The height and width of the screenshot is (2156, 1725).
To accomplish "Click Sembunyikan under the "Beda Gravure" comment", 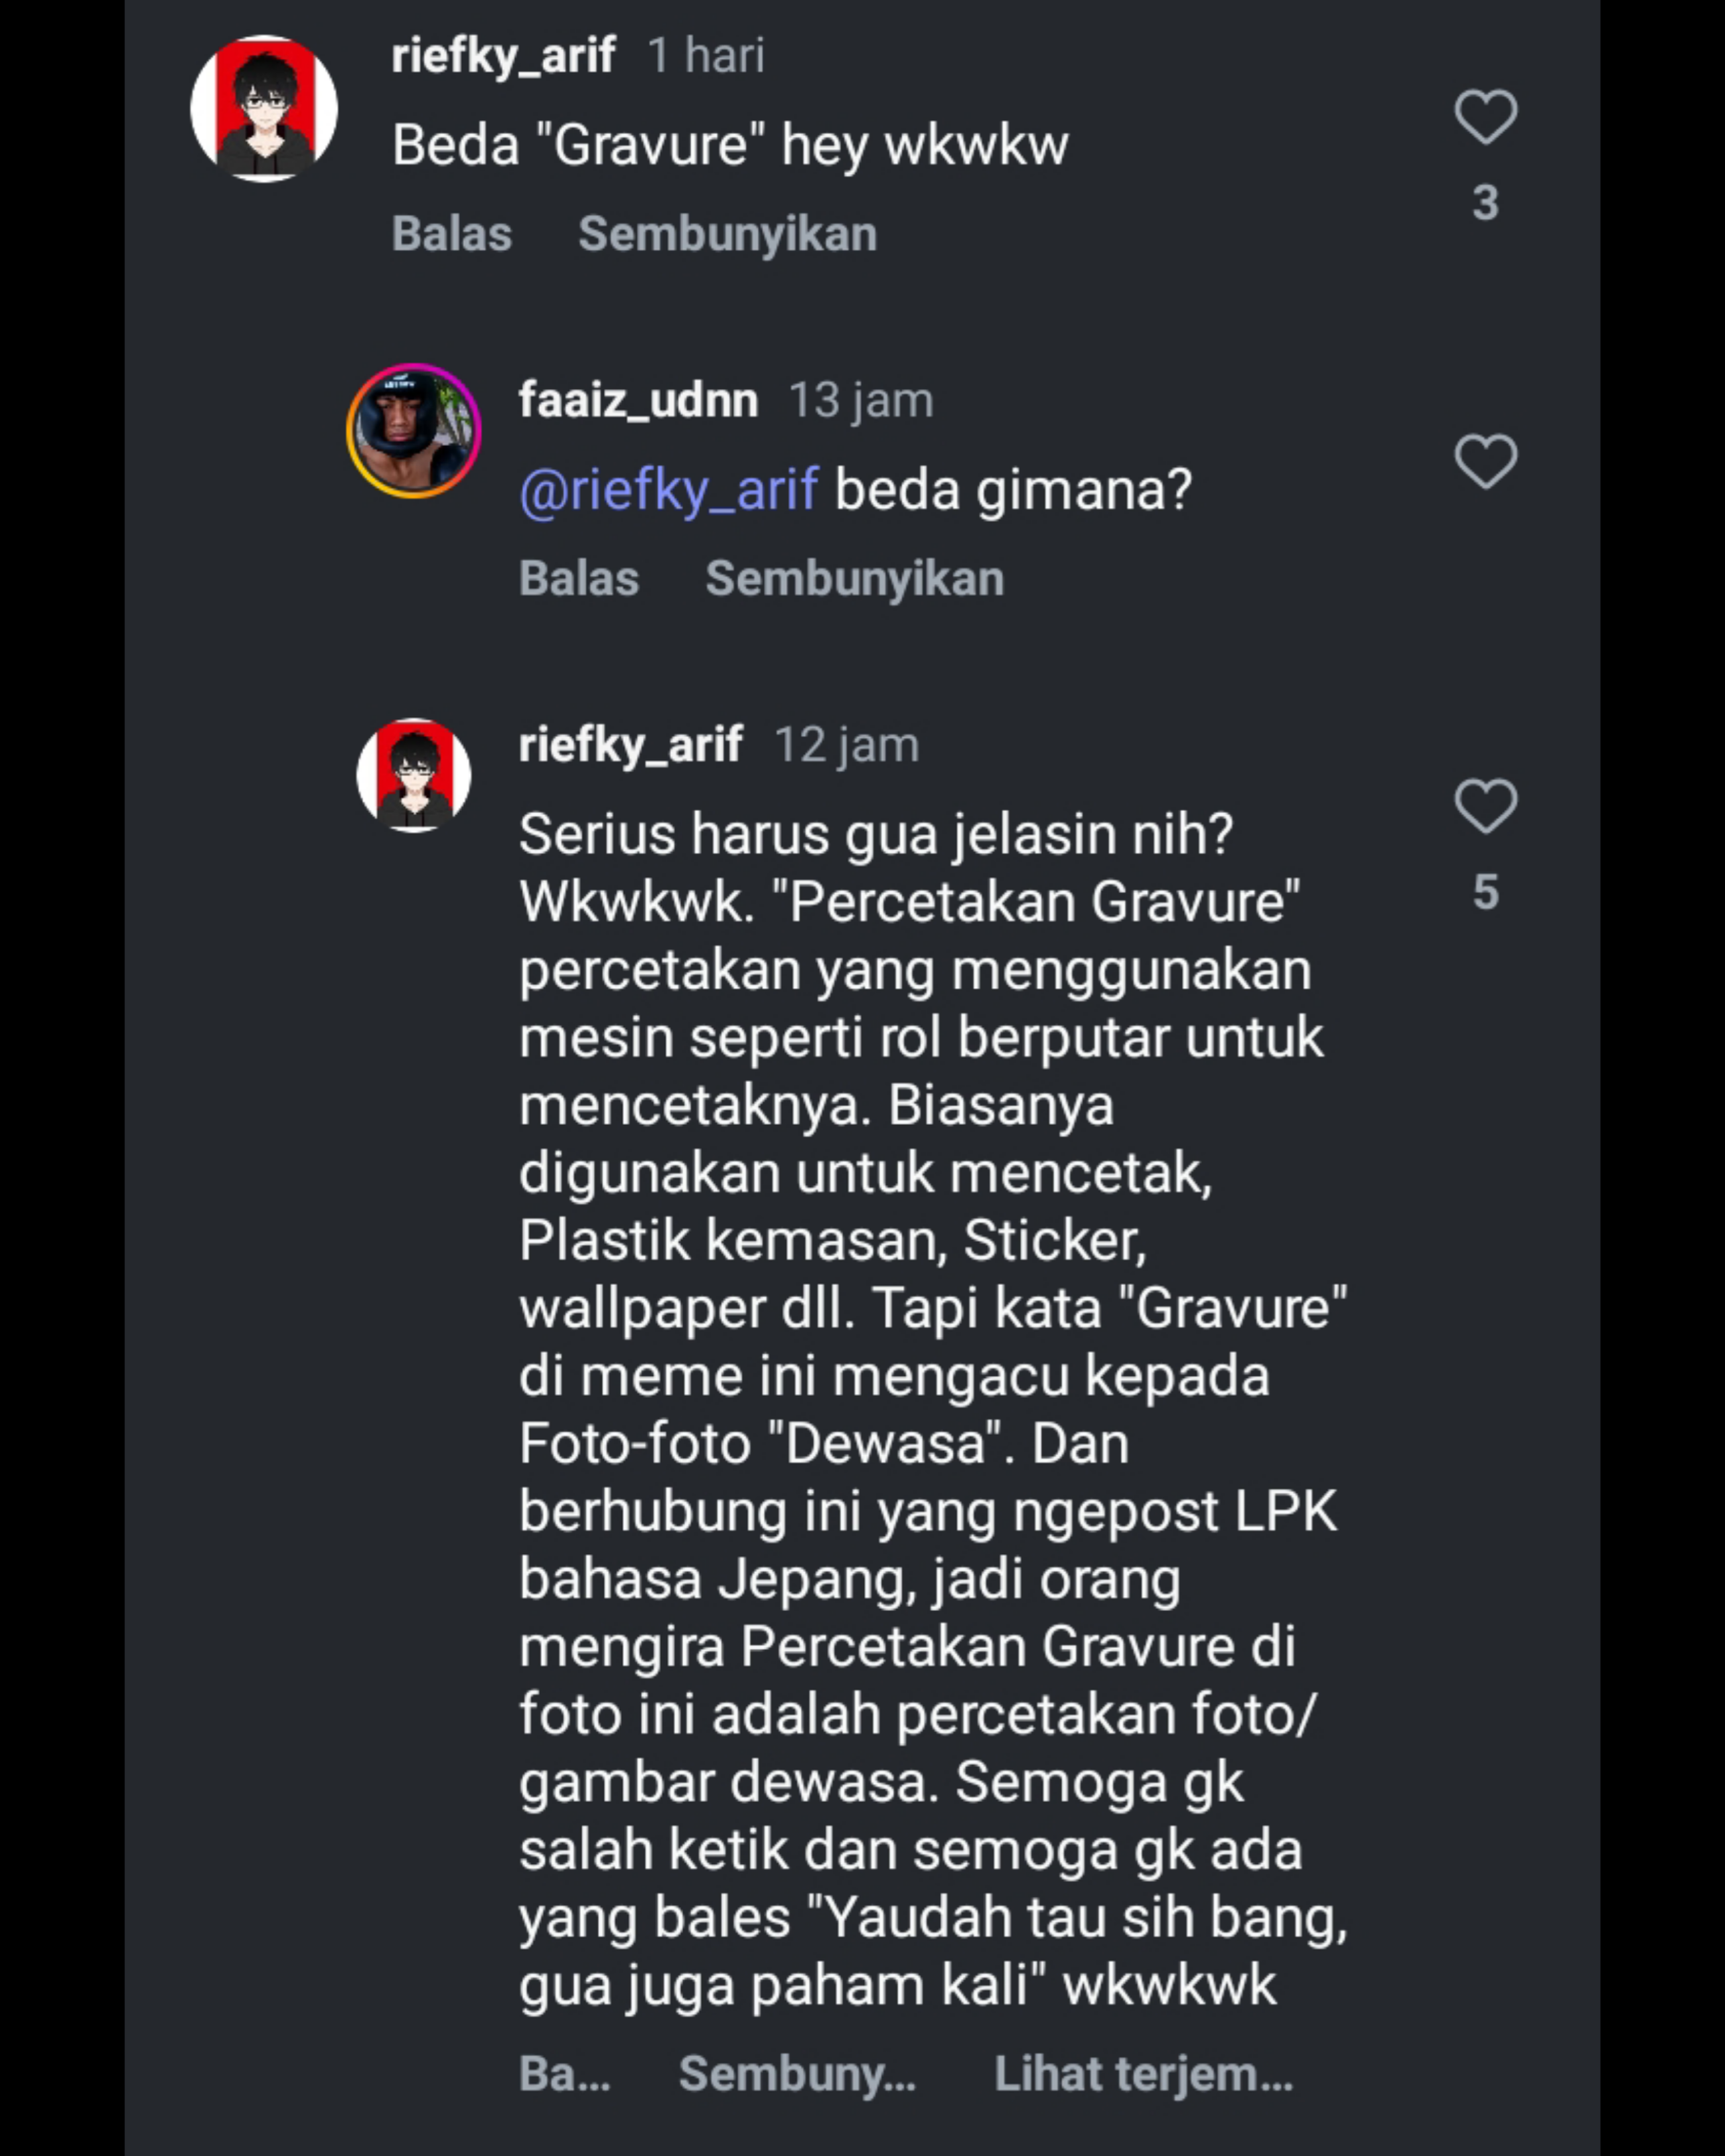I will click(727, 234).
